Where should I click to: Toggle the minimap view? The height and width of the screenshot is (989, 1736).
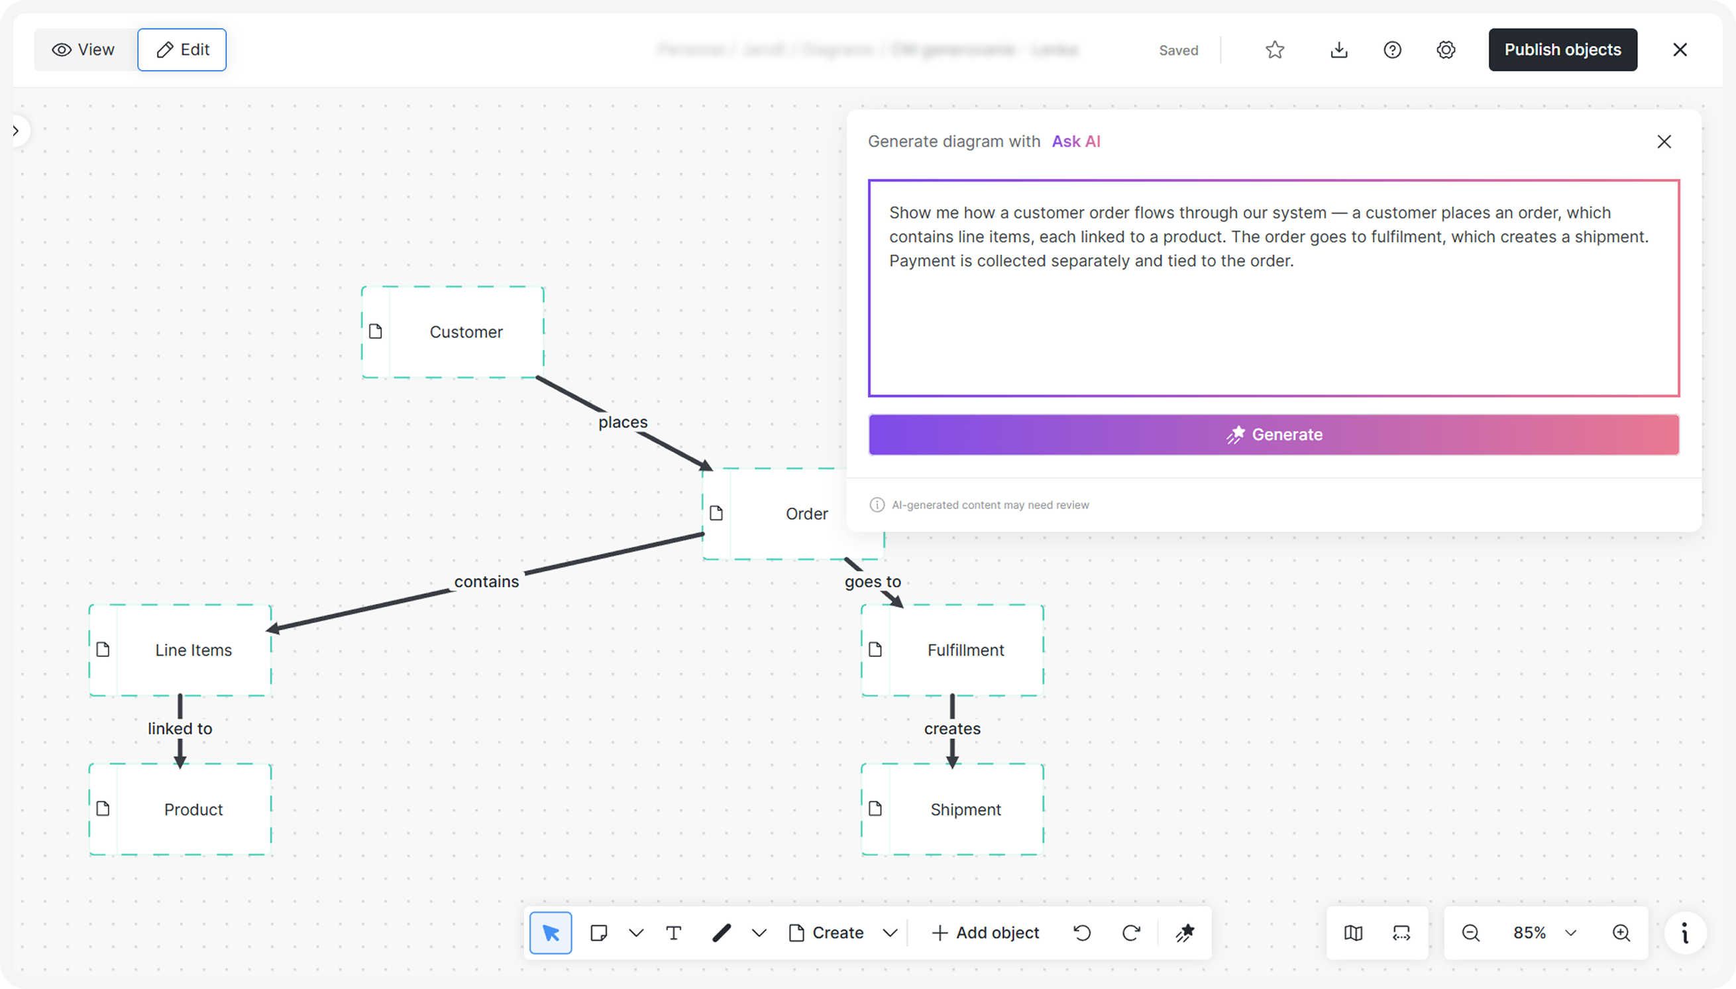point(1353,933)
